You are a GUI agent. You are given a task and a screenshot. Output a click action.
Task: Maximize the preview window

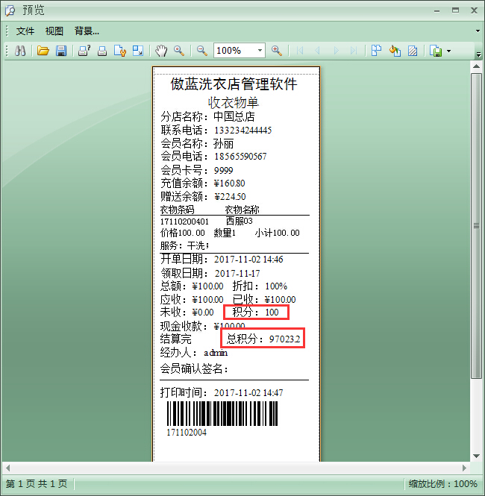(x=455, y=10)
